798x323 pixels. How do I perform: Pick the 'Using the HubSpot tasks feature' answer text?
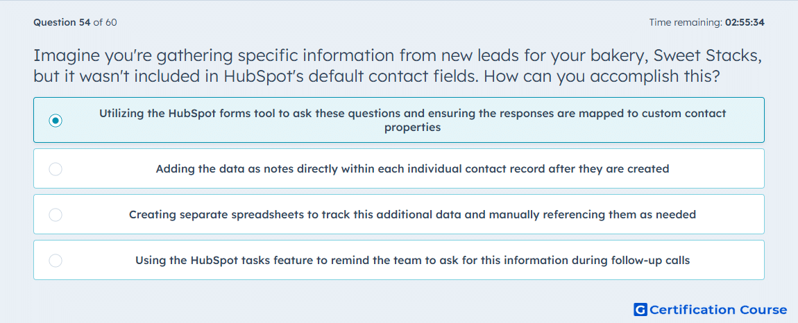[x=412, y=261]
